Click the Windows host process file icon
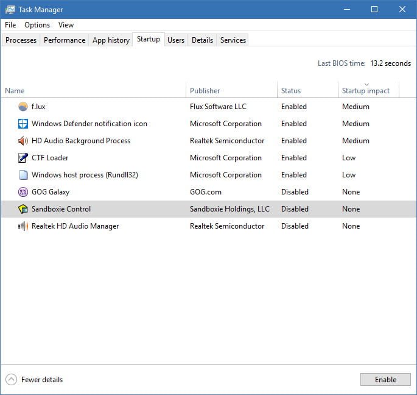This screenshot has height=395, width=417. pyautogui.click(x=23, y=175)
